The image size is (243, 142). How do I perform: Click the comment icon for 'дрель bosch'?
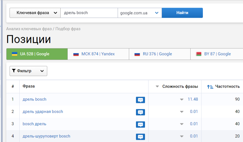(140, 100)
